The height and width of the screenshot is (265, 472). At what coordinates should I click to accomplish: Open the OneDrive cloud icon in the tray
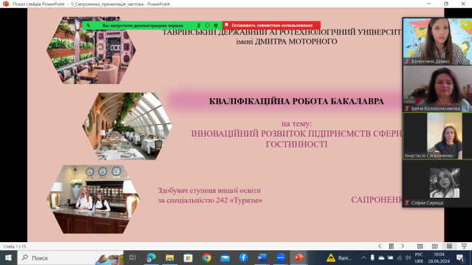tap(382, 258)
